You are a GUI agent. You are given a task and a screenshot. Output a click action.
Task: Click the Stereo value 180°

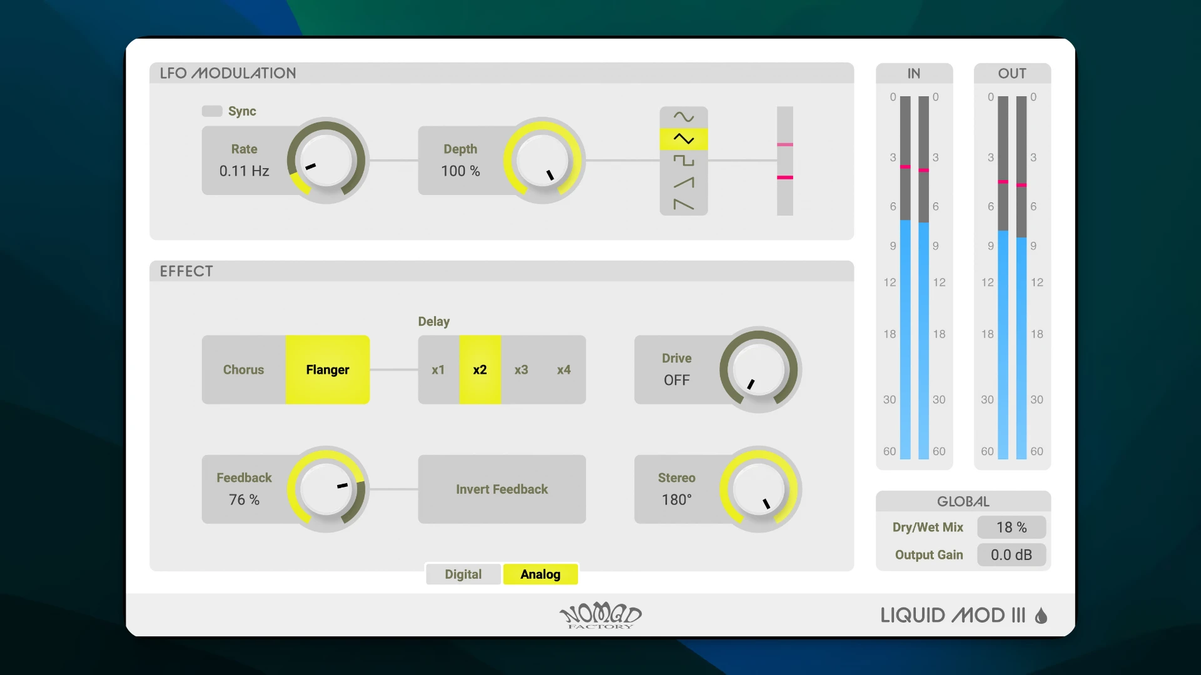(x=677, y=499)
